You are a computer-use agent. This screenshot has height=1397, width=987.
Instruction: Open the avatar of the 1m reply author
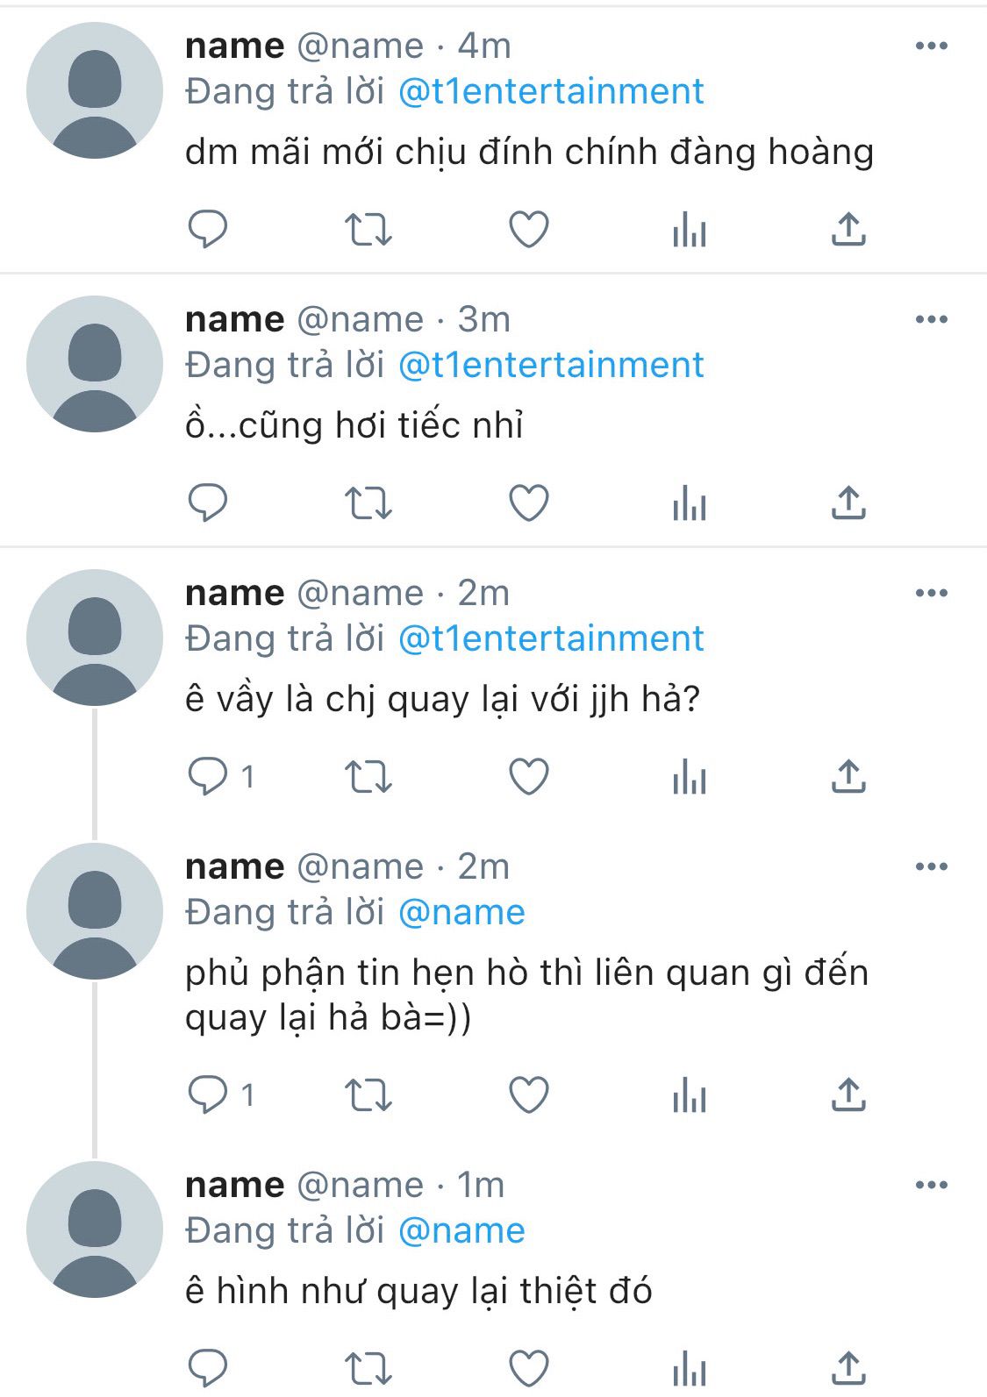(x=95, y=1230)
